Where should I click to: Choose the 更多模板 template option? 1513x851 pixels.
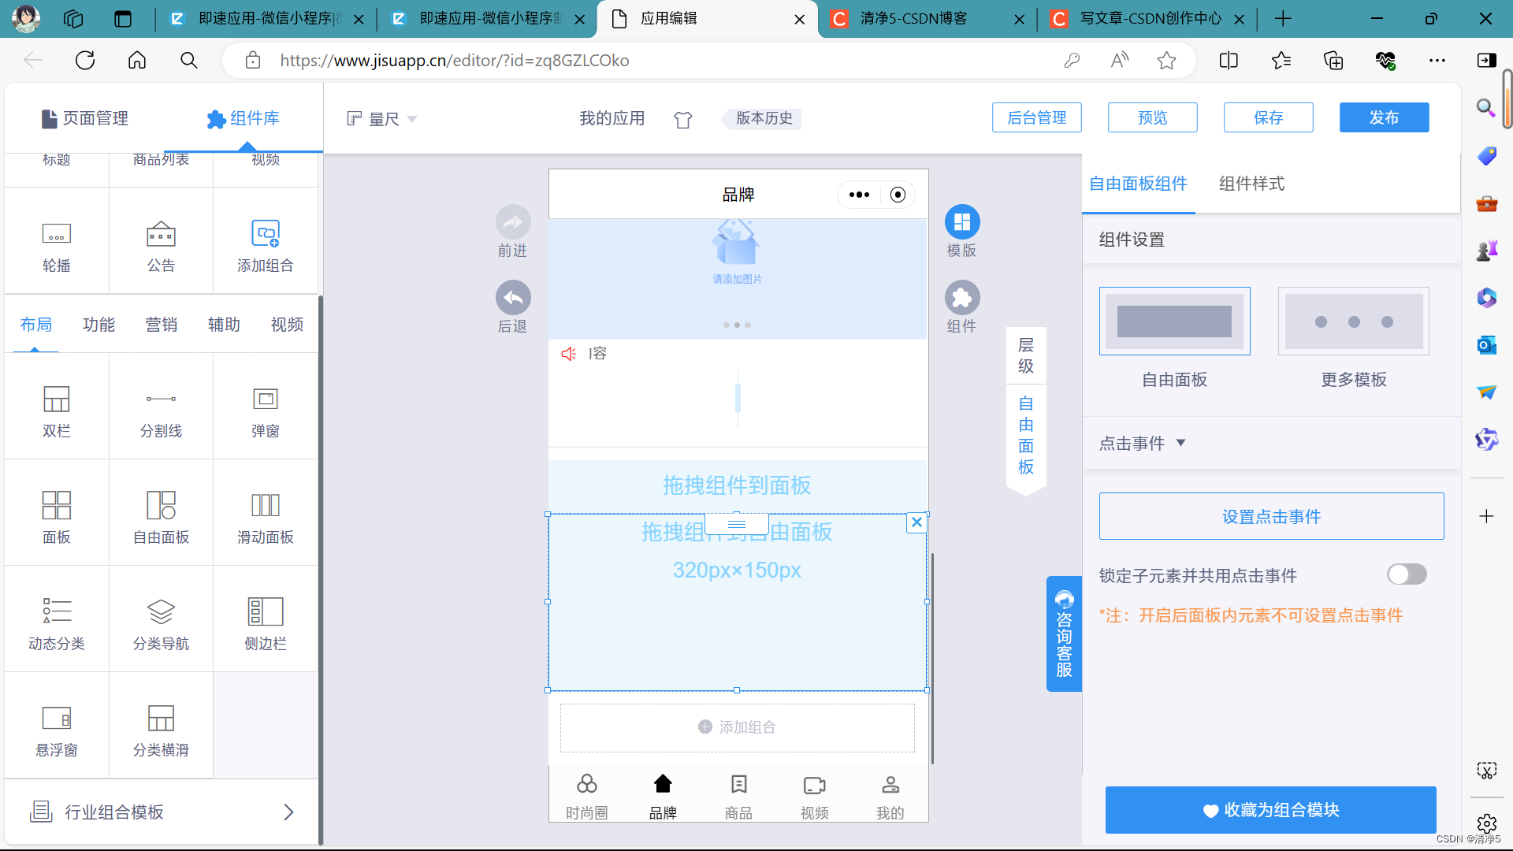pyautogui.click(x=1353, y=321)
